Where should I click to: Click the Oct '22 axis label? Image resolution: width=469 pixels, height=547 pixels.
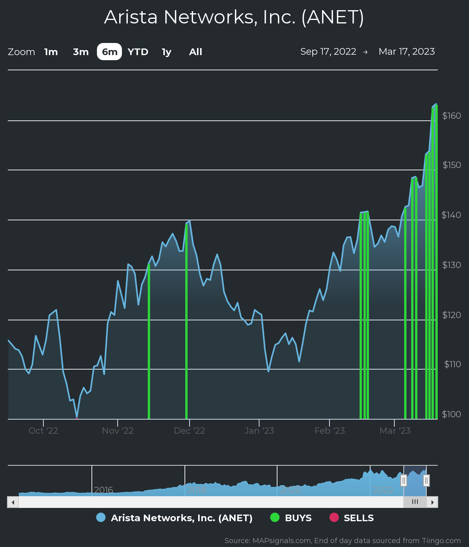click(x=43, y=431)
